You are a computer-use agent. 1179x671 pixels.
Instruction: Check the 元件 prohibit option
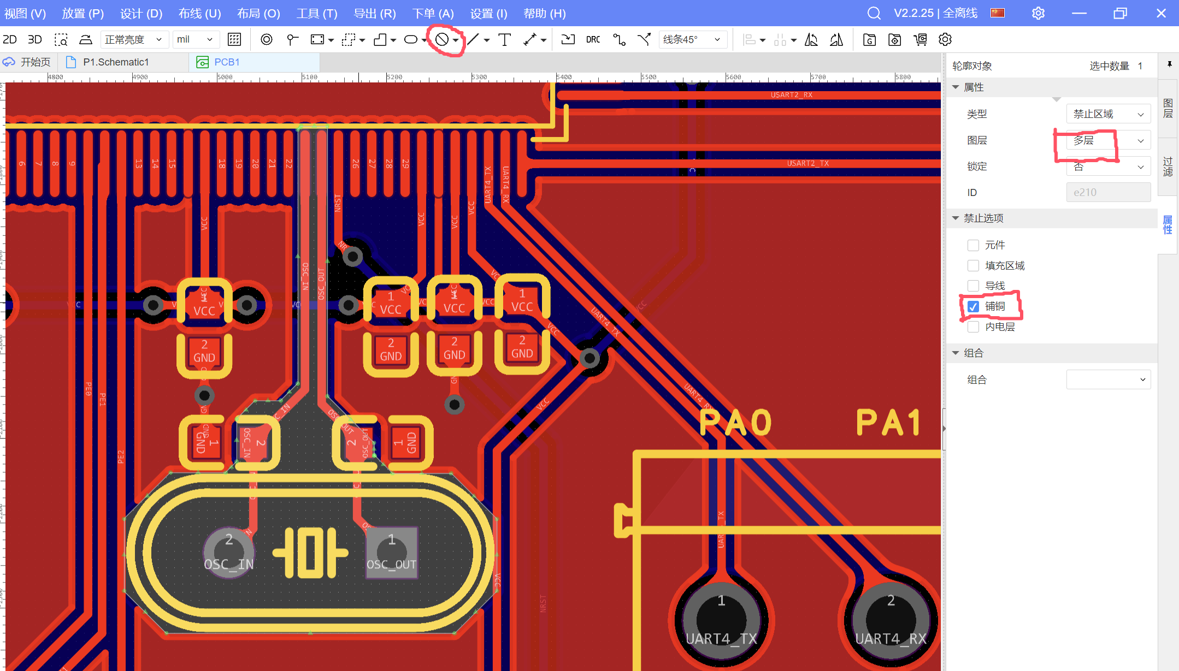coord(973,245)
